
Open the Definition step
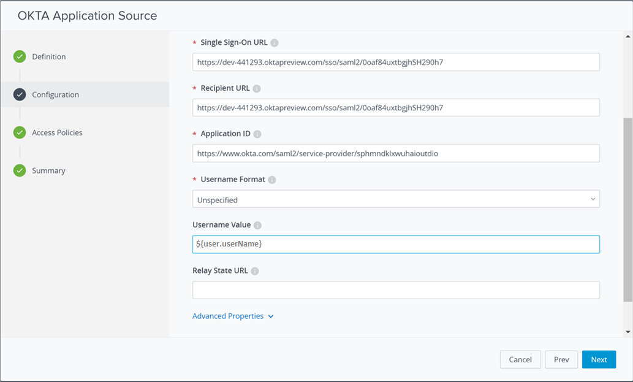tap(49, 56)
